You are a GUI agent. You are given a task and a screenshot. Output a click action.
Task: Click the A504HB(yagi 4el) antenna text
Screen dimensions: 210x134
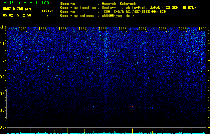tap(118, 16)
